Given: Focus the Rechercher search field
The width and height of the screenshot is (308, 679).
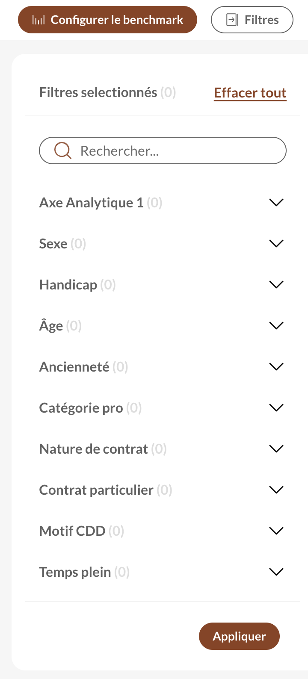Looking at the screenshot, I should 163,151.
